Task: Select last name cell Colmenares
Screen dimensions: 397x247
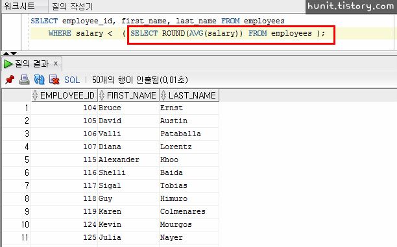Action: tap(189, 211)
